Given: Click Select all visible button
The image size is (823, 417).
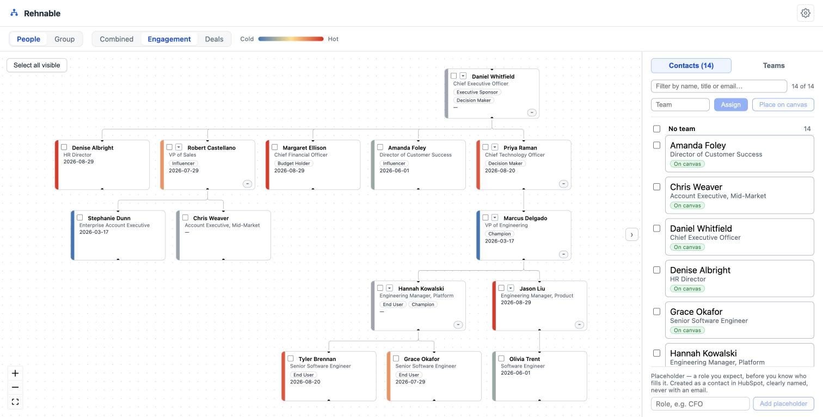Looking at the screenshot, I should (x=37, y=65).
